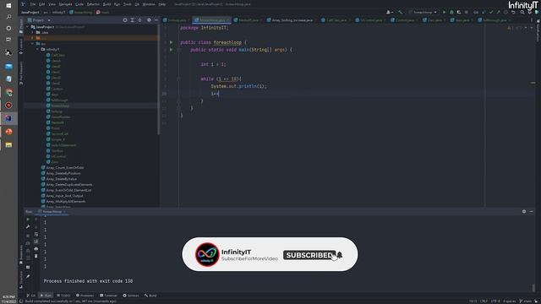The image size is (541, 304).
Task: Switch to foreachloop.java editor tab
Action: [211, 20]
